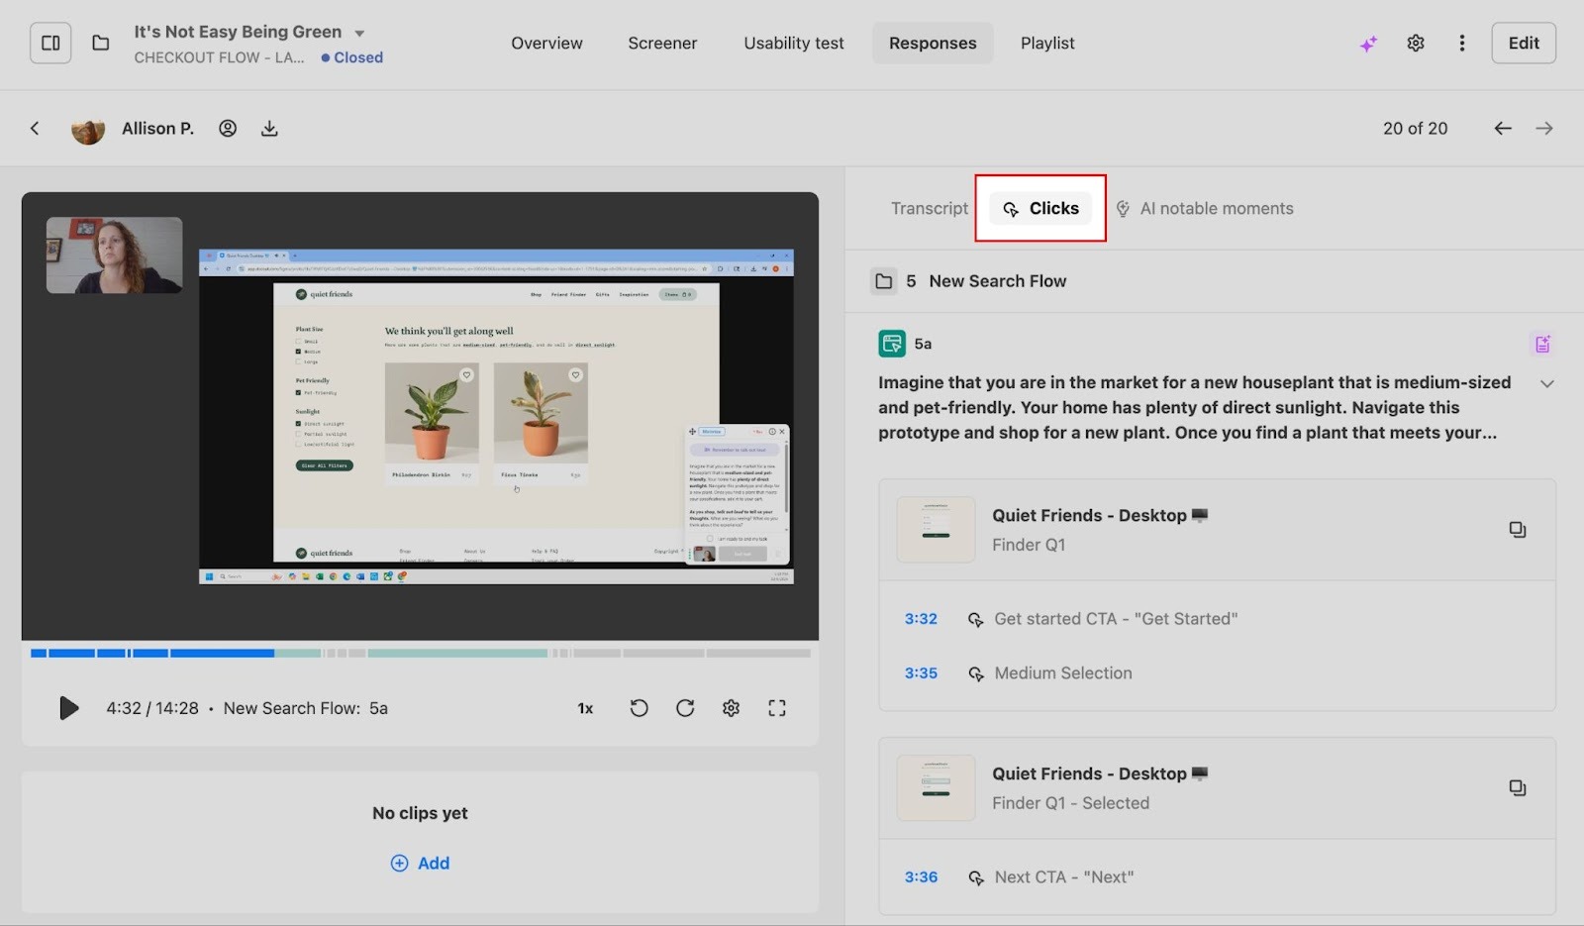Click the Edit button
Image resolution: width=1584 pixels, height=926 pixels.
coord(1523,44)
